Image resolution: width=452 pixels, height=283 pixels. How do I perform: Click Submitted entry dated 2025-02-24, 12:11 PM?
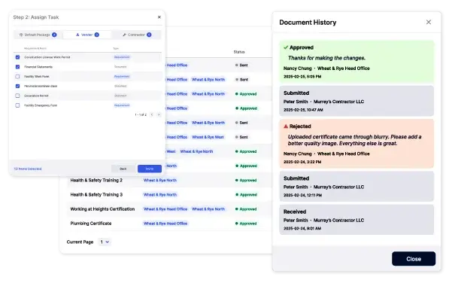tap(356, 187)
